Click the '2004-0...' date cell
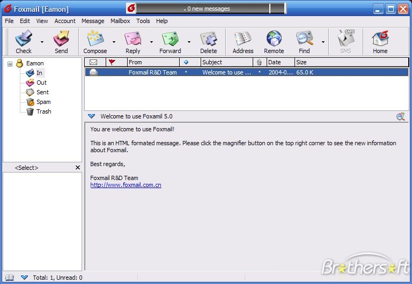Viewport: 412px width, 284px height. point(281,72)
